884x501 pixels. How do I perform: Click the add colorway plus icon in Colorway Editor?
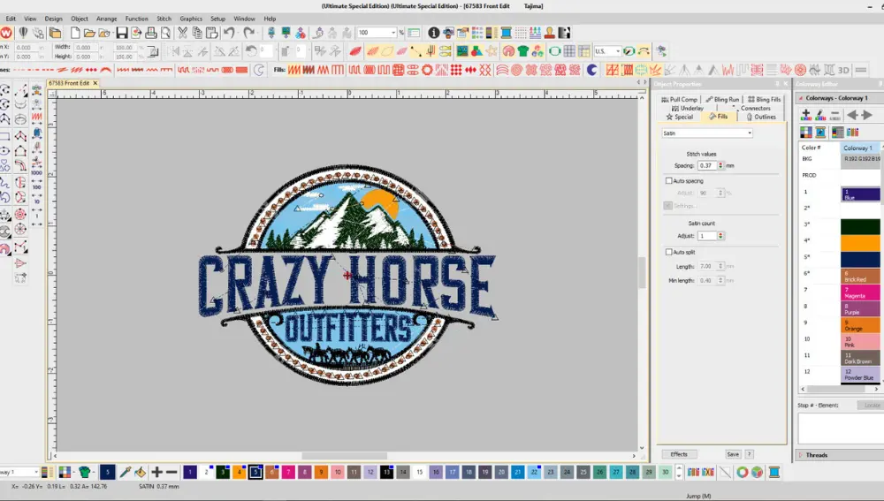coord(805,115)
